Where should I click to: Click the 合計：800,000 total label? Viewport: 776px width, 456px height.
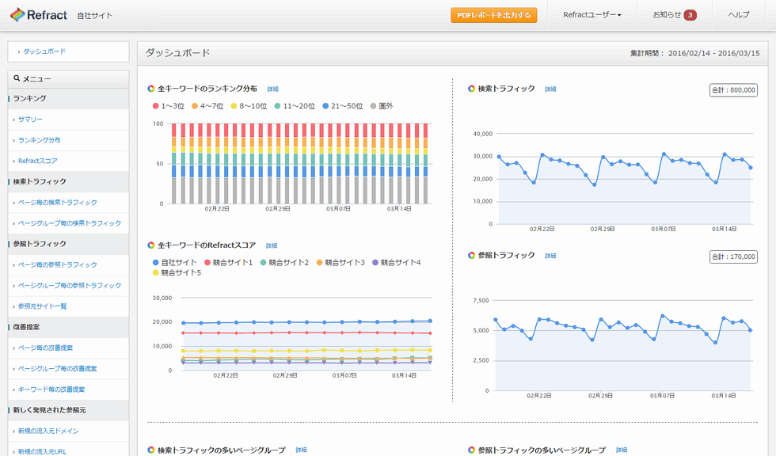tap(732, 90)
